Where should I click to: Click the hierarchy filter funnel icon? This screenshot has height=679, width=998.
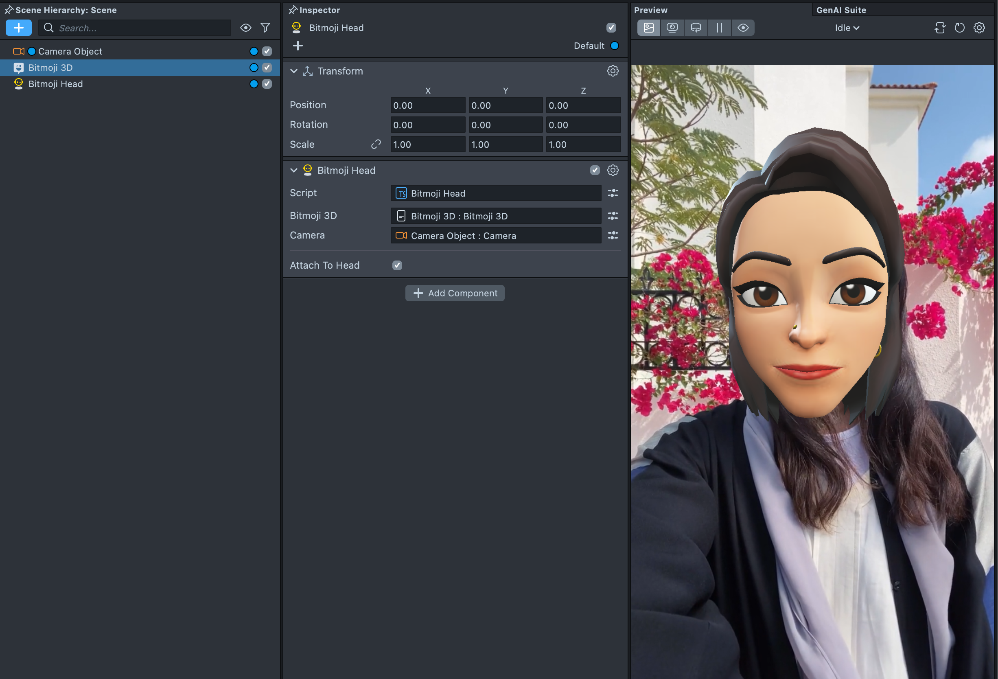pos(265,28)
